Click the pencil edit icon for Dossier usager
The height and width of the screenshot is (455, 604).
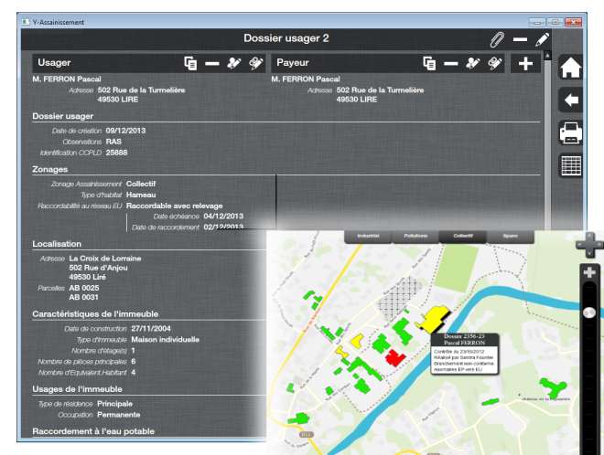(543, 39)
